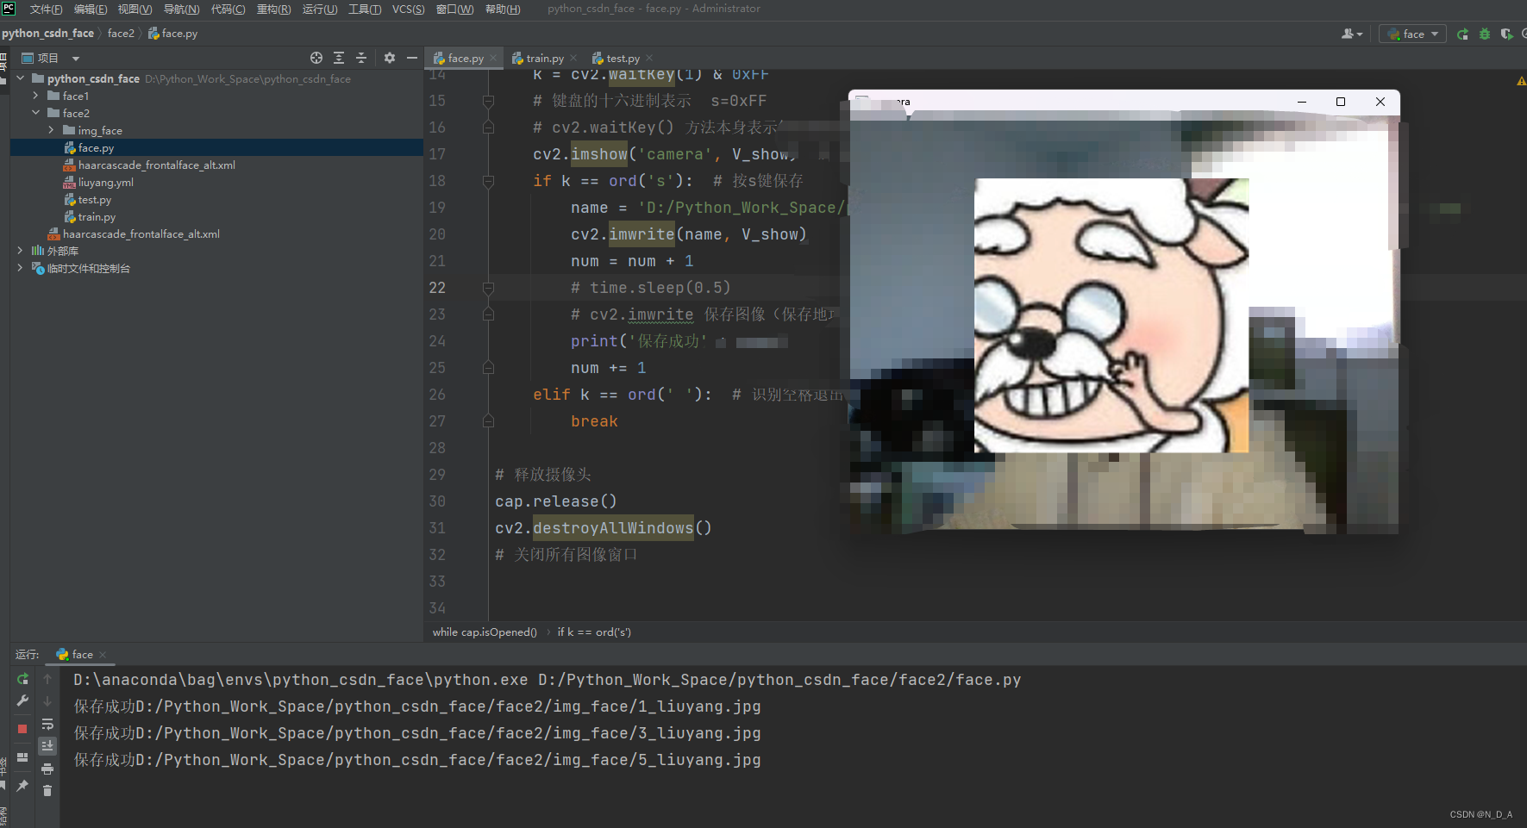Click the Rerun face toolbar button
Image resolution: width=1527 pixels, height=828 pixels.
[x=1462, y=34]
